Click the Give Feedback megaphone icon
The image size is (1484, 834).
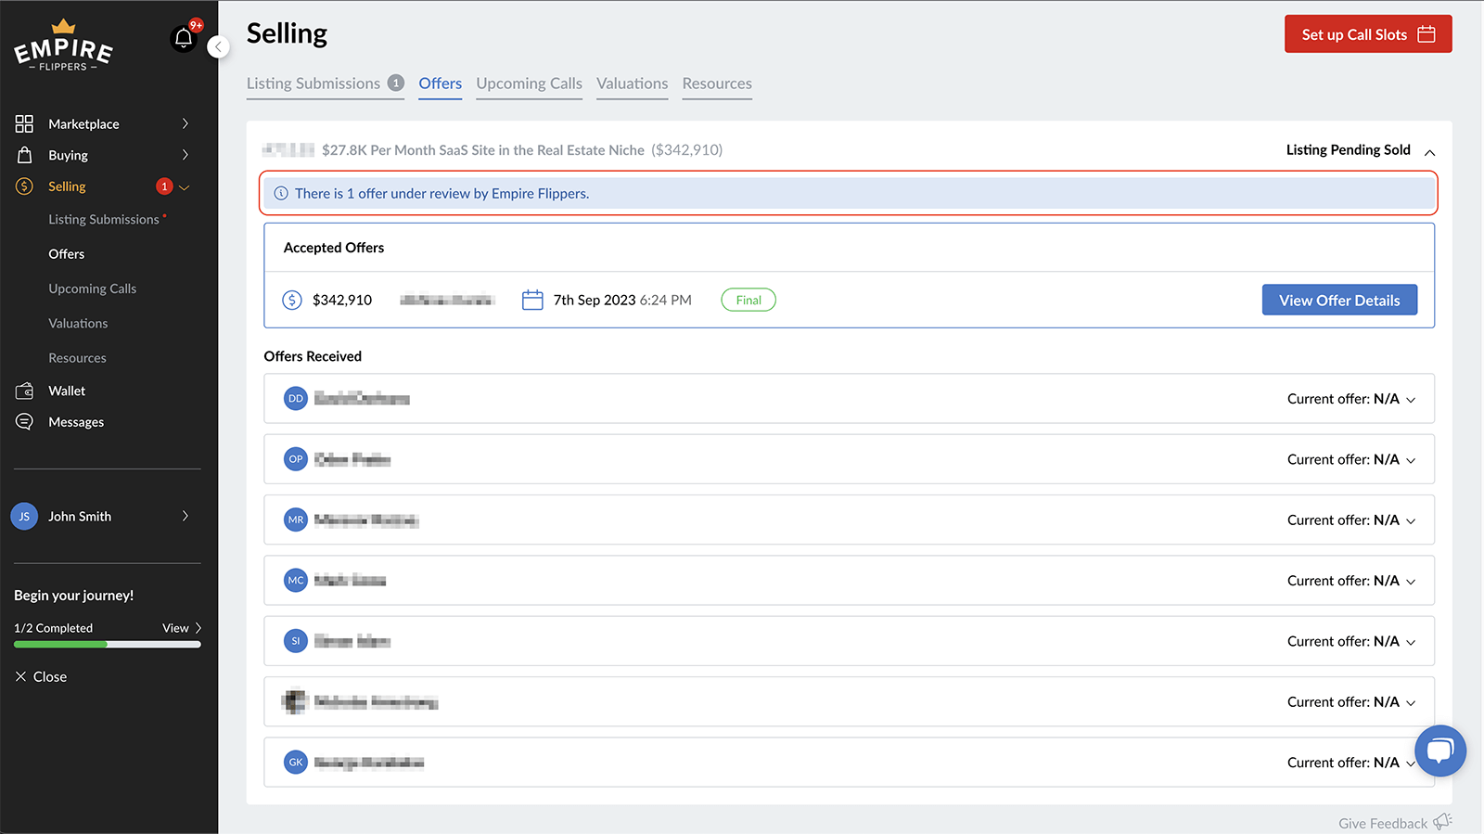tap(1442, 822)
